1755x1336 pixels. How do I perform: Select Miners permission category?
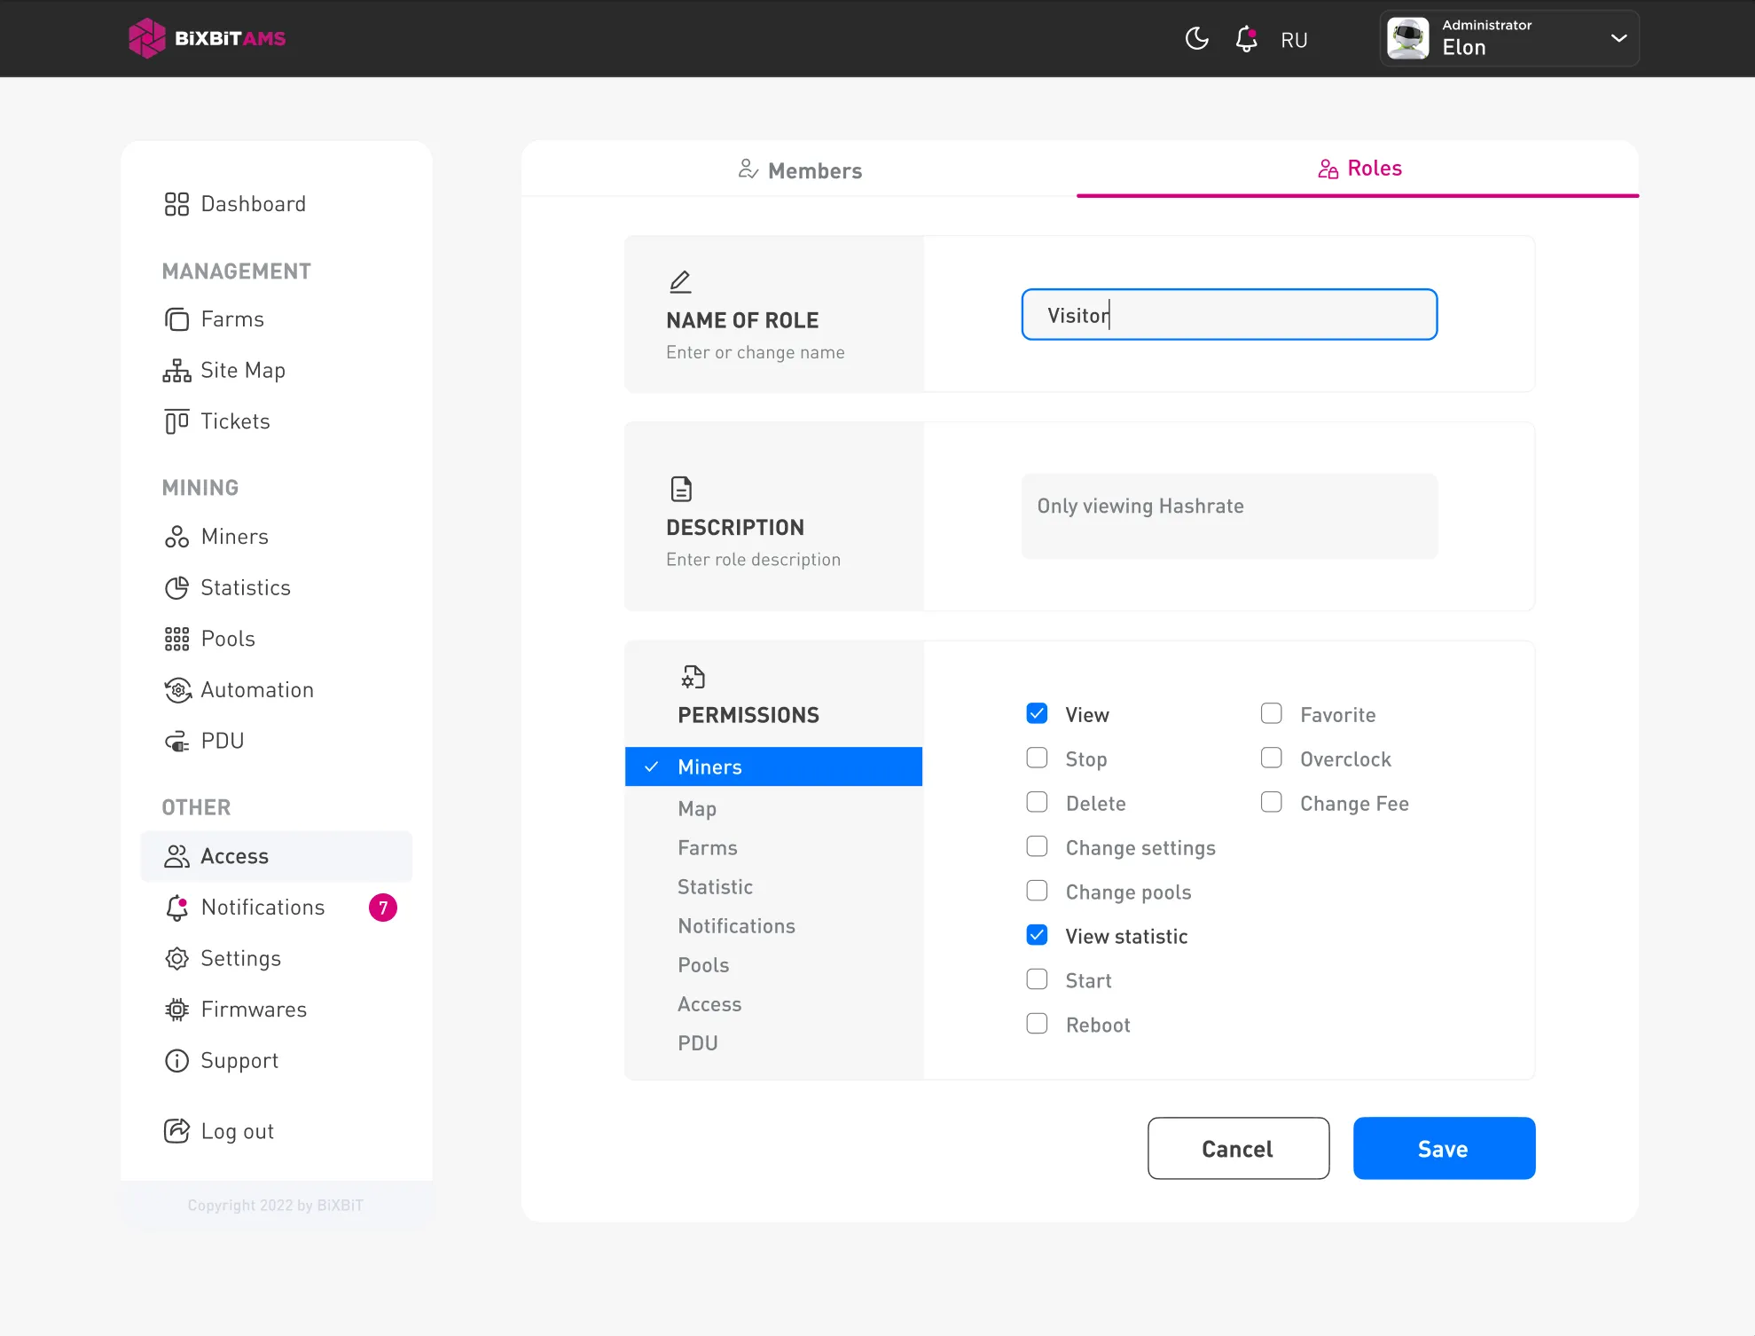(x=773, y=766)
